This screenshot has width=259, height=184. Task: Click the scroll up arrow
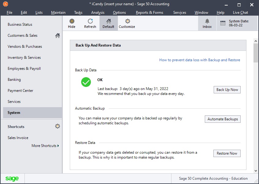click(x=256, y=41)
